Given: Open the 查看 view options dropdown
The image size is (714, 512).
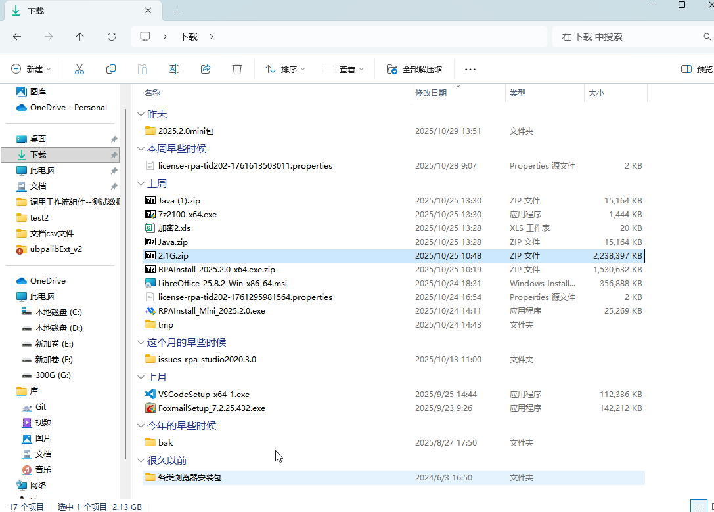Looking at the screenshot, I should point(343,68).
